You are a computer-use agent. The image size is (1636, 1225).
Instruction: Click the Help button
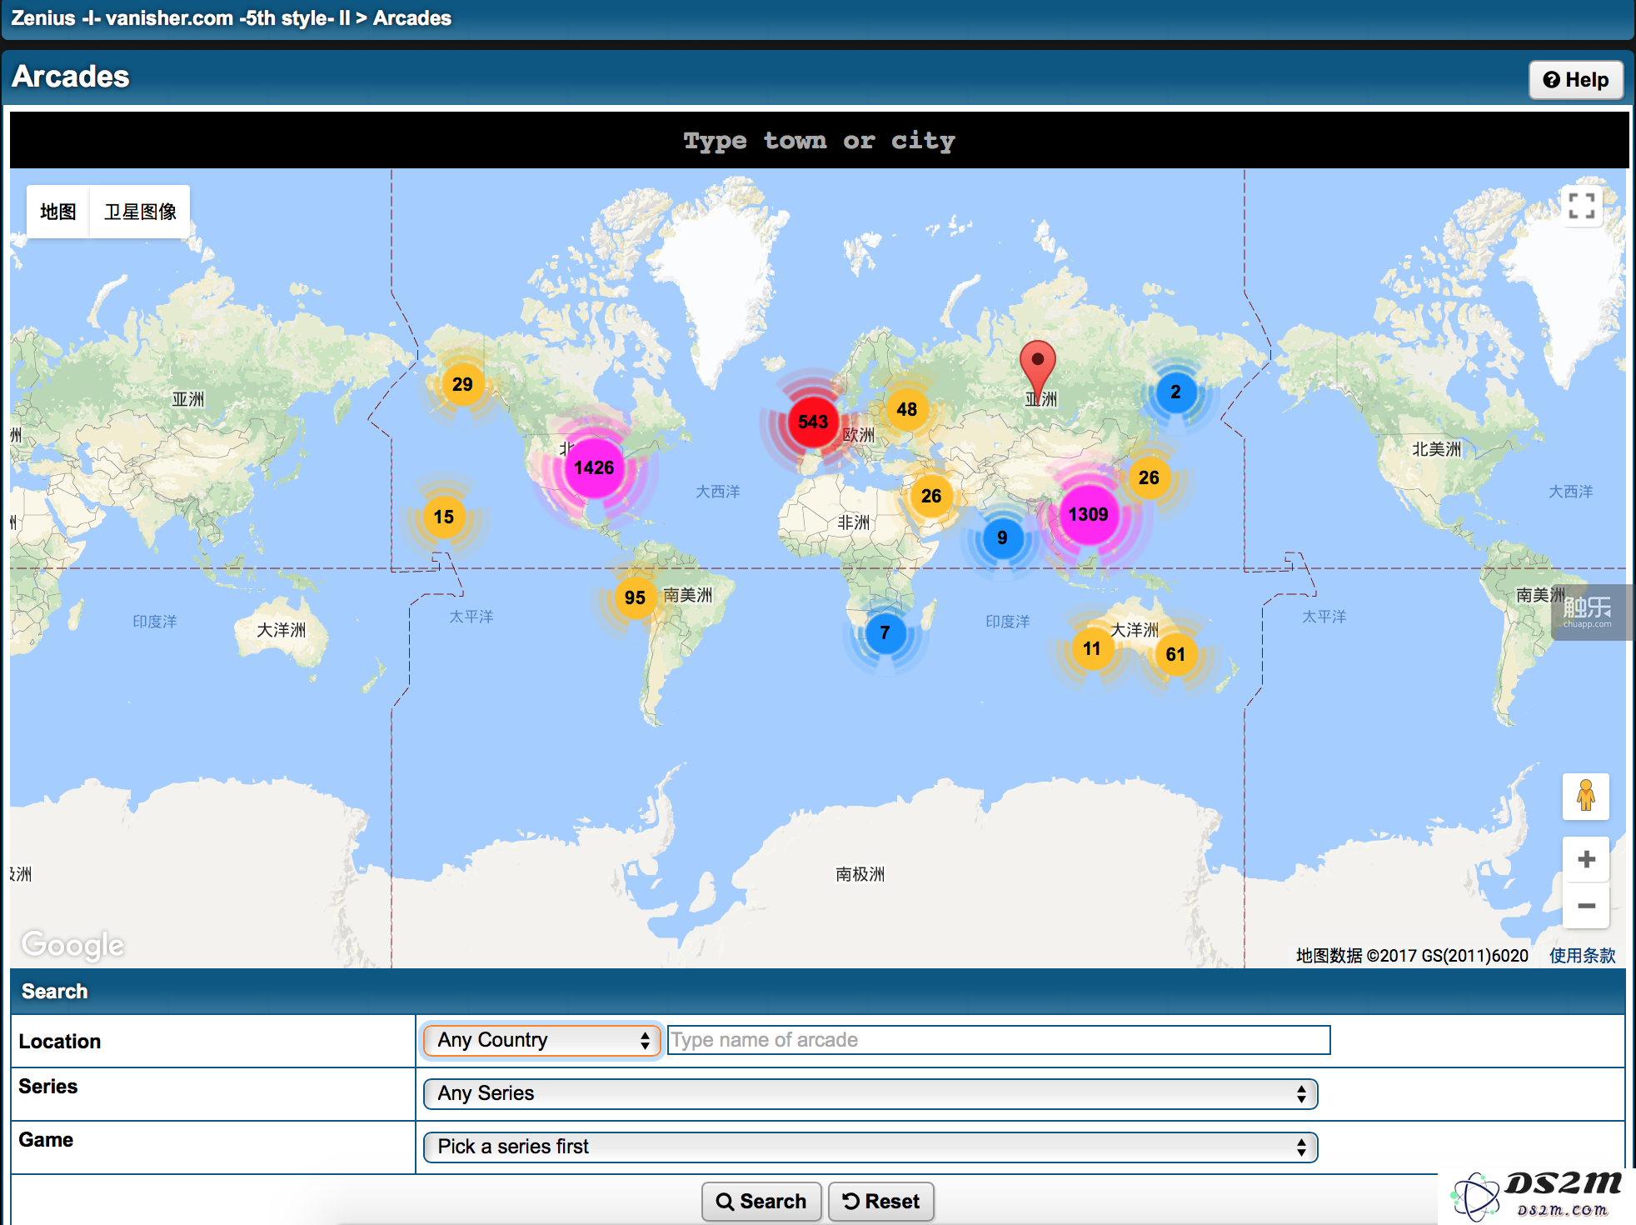[1576, 80]
